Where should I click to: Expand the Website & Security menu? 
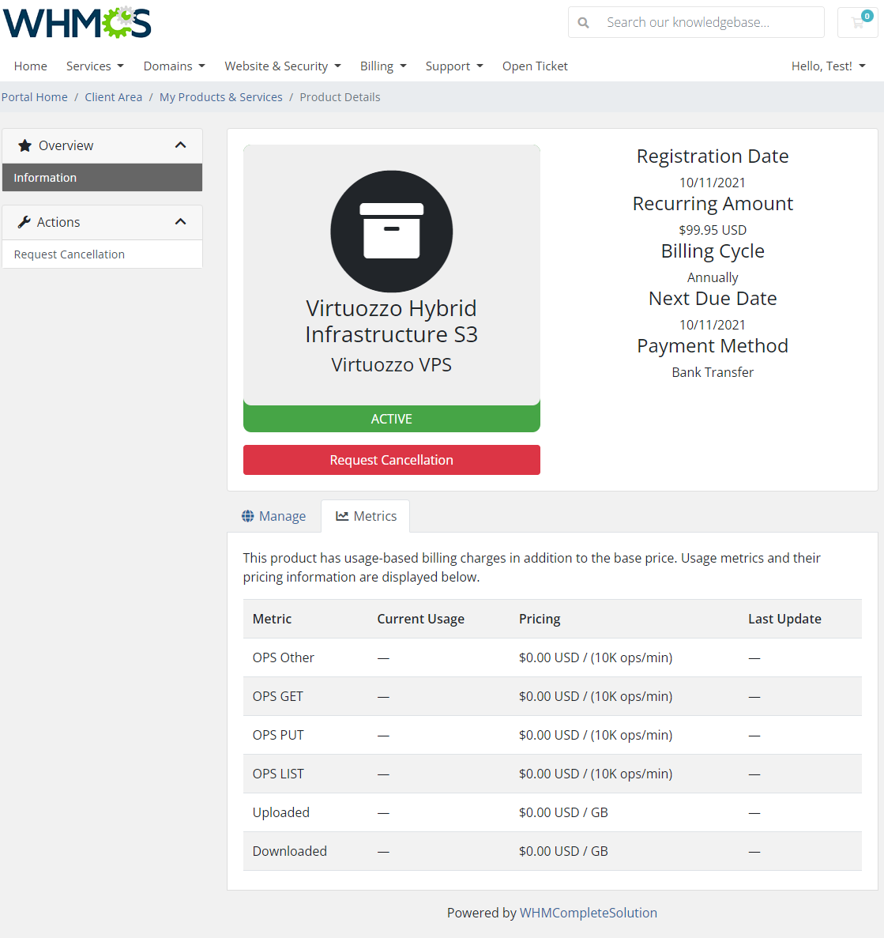(x=283, y=66)
